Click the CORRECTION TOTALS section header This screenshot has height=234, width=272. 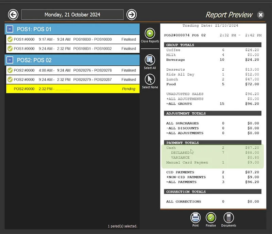coord(213,192)
